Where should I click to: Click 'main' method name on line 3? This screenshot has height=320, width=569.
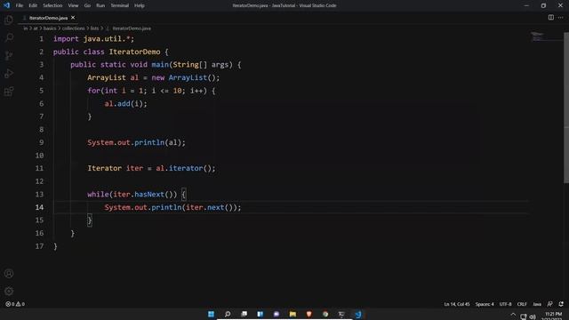[160, 65]
